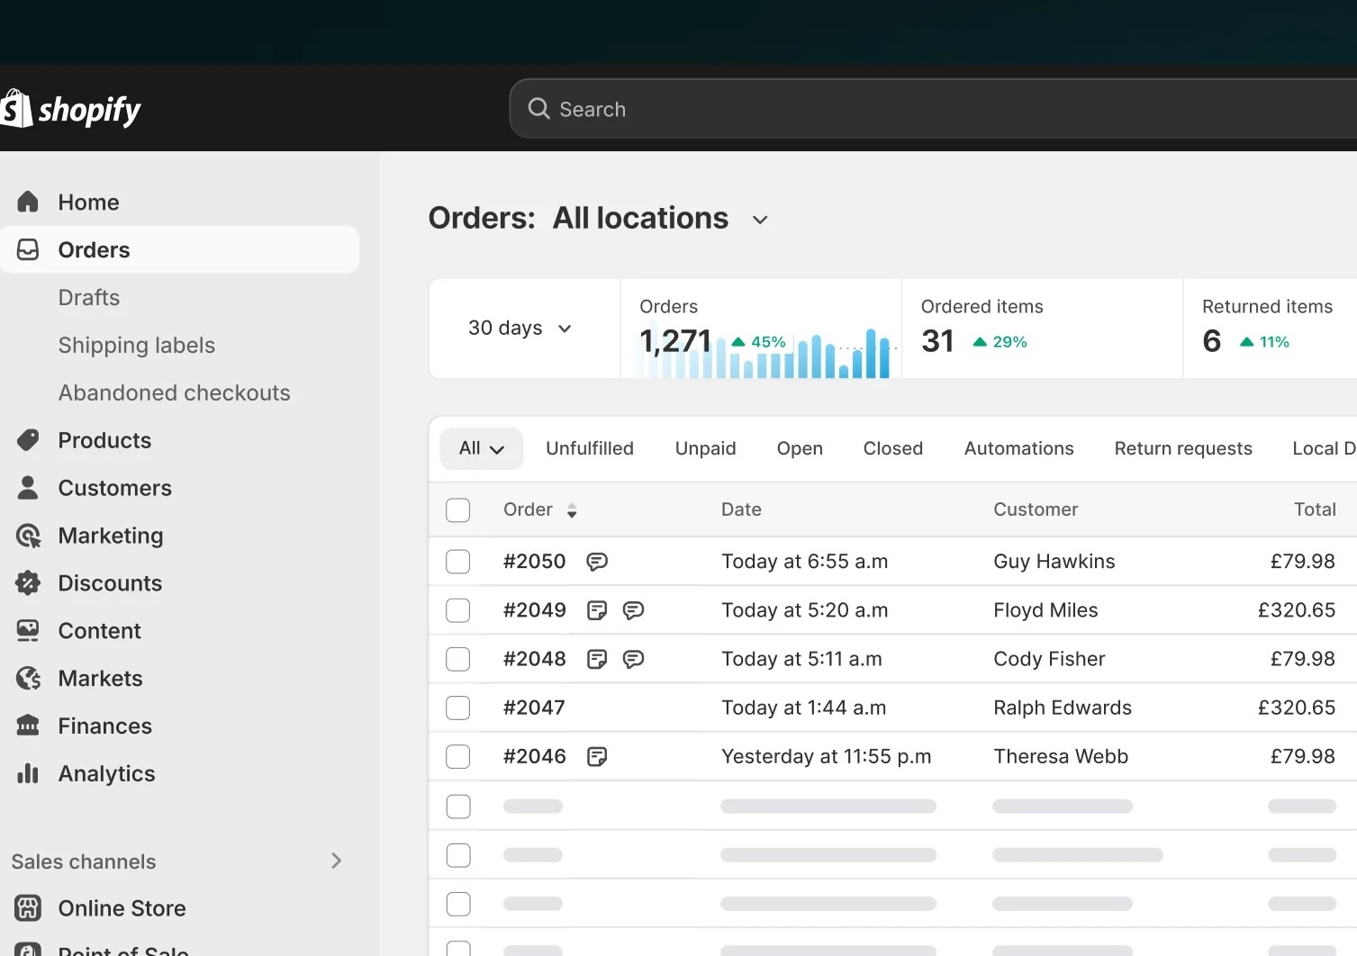Go to Abandoned checkouts

click(x=174, y=392)
